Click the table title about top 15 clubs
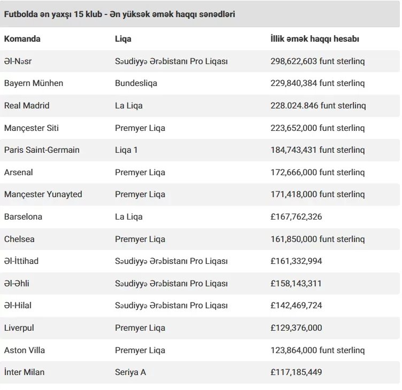Viewport: 402px width, 390px height. pyautogui.click(x=119, y=14)
